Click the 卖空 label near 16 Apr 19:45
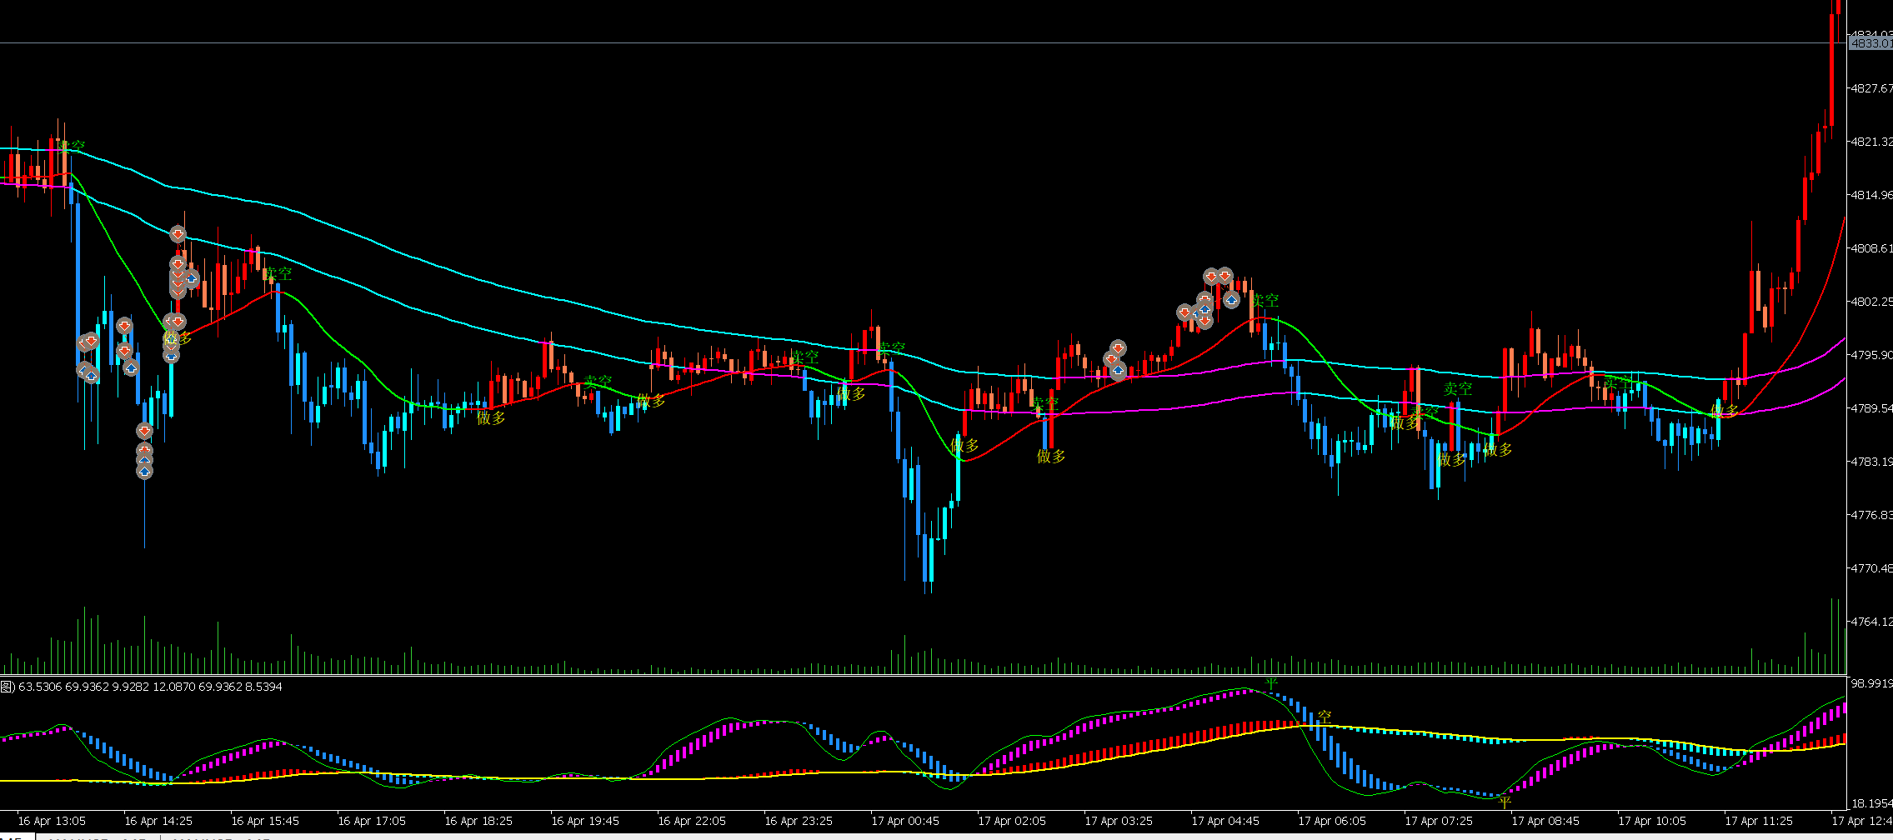Image resolution: width=1893 pixels, height=840 pixels. 598,382
